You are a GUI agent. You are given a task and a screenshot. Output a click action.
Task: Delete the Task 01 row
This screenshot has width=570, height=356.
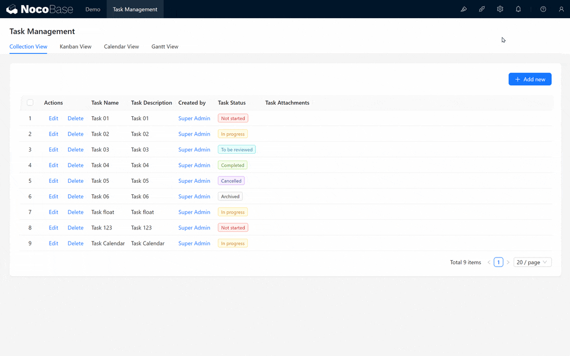point(76,118)
